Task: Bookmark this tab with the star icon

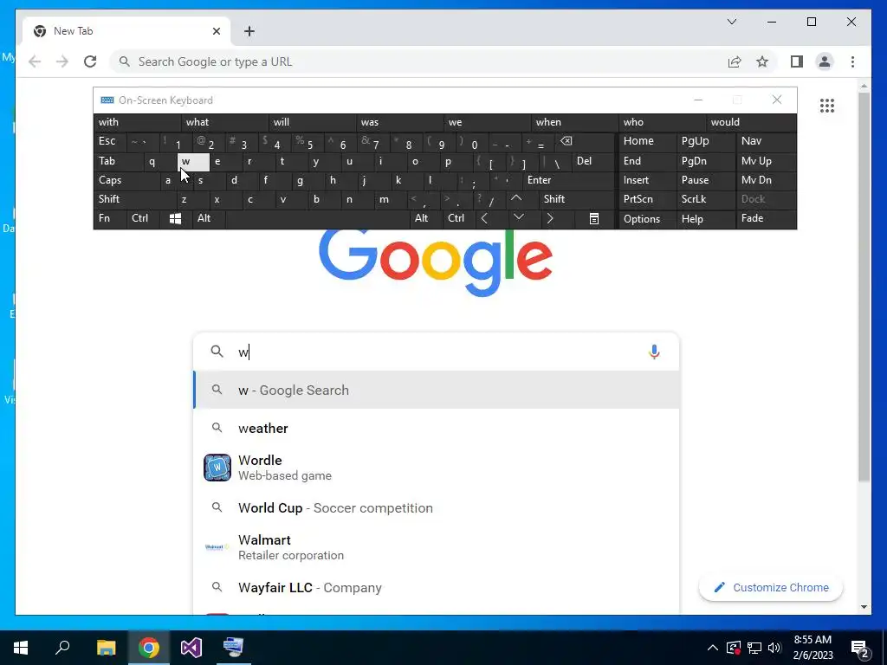Action: click(762, 61)
